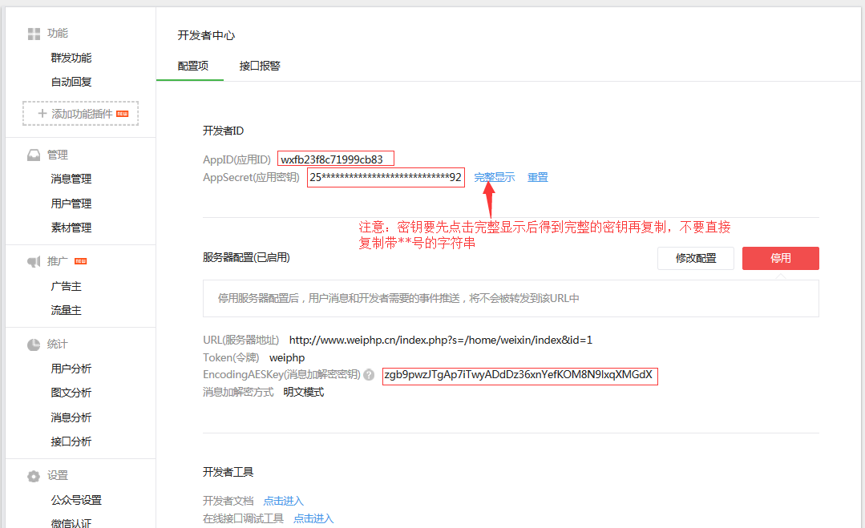Open the EncodingAESKey help question mark icon
Screen dimensions: 865x528
click(368, 374)
